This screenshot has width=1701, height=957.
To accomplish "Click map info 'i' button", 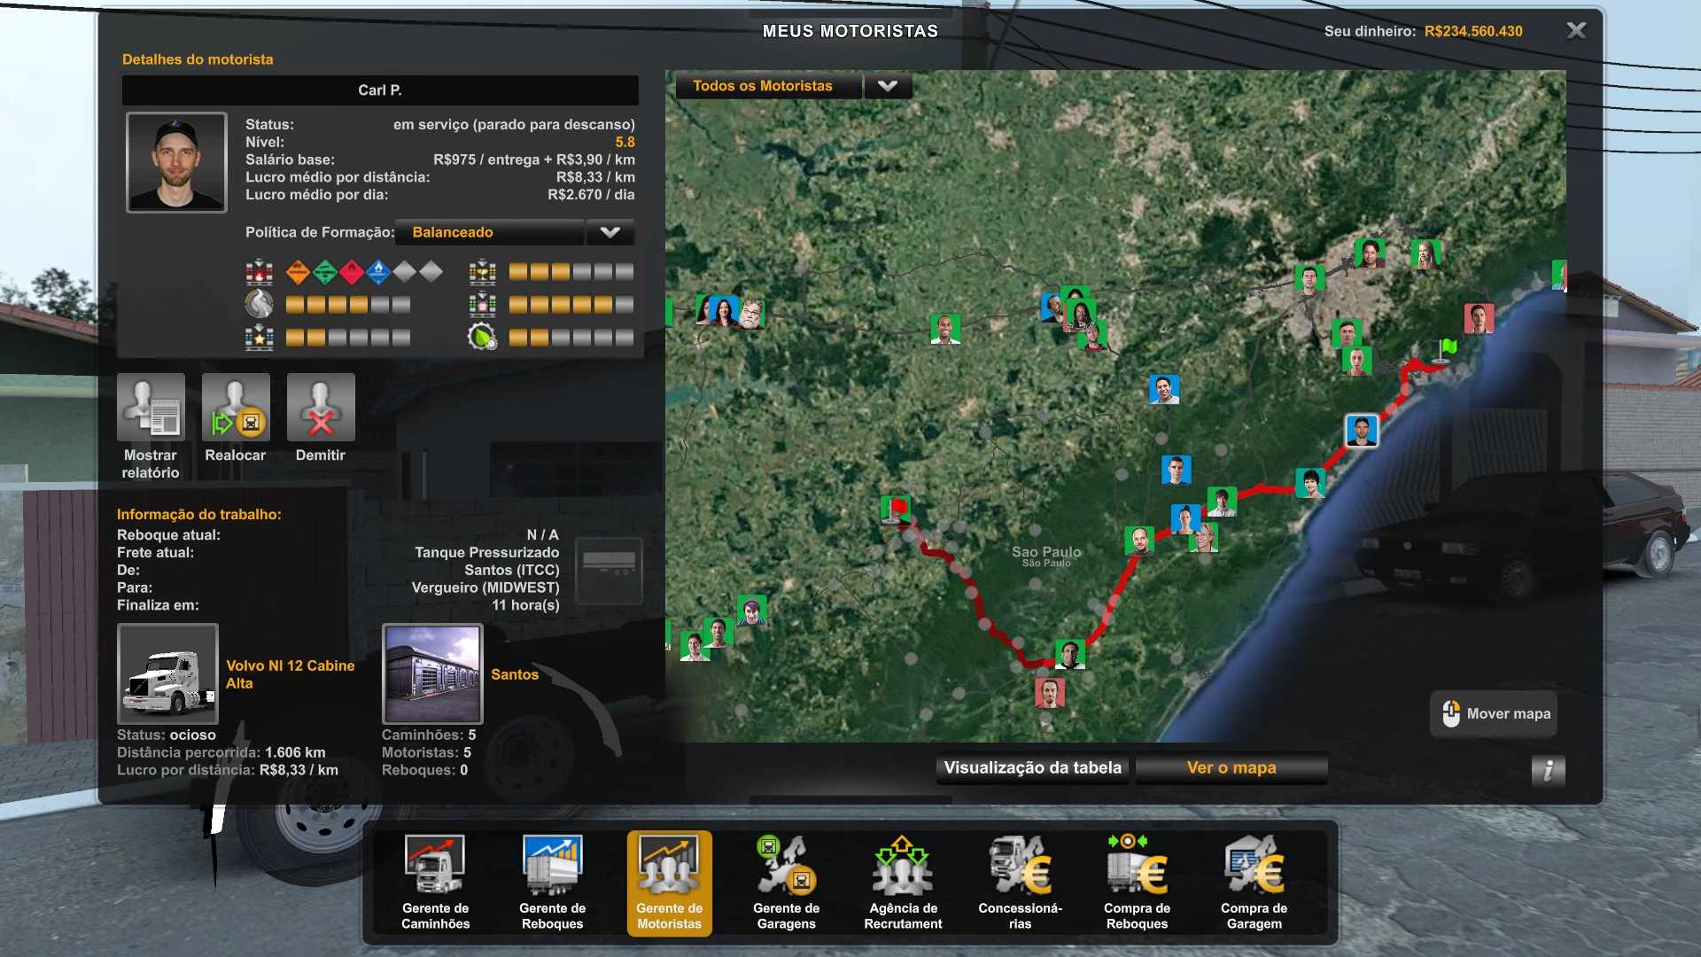I will (1548, 770).
